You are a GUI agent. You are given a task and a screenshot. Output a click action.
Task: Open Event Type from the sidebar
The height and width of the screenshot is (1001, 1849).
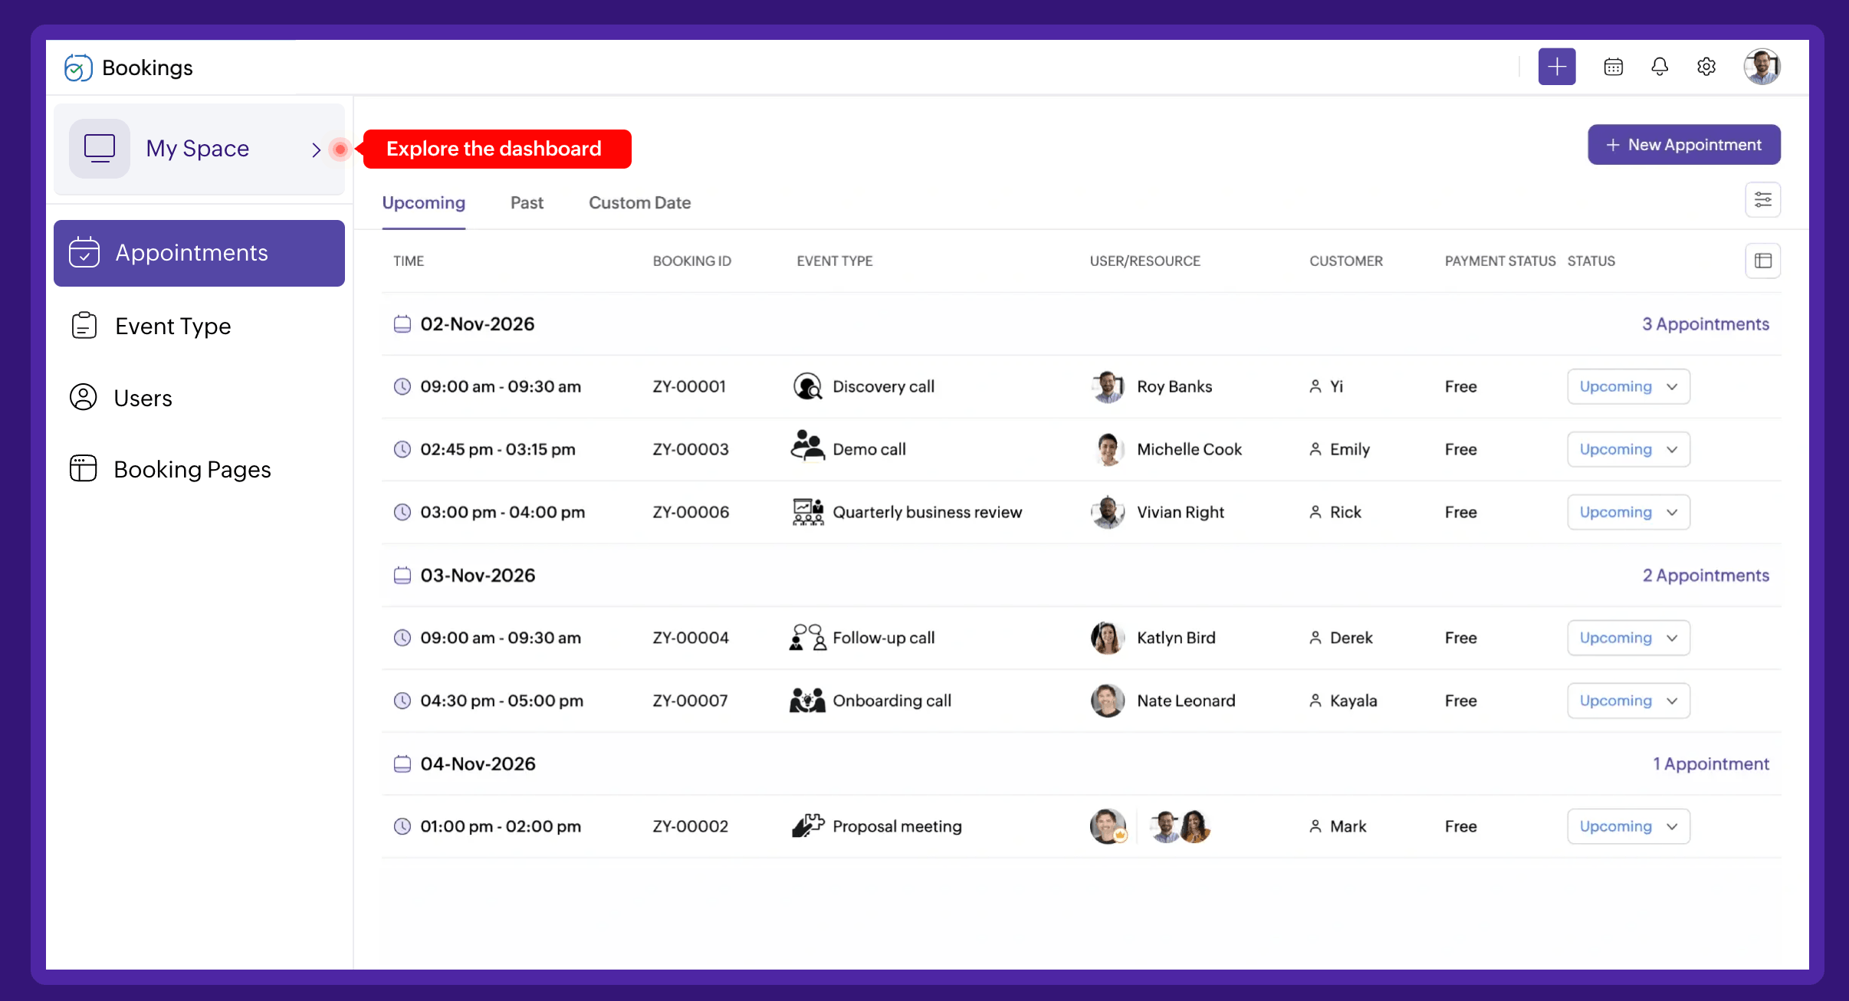click(x=172, y=326)
